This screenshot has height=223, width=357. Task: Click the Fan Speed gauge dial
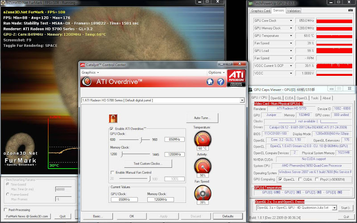coord(203,193)
